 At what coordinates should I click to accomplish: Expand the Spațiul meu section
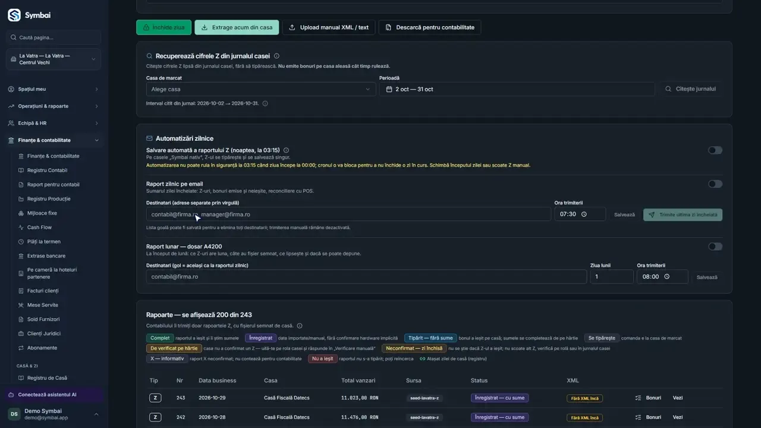(x=54, y=89)
